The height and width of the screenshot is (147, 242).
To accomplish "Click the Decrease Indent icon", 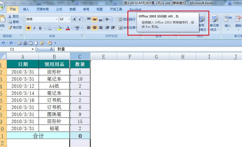I will tap(107, 28).
